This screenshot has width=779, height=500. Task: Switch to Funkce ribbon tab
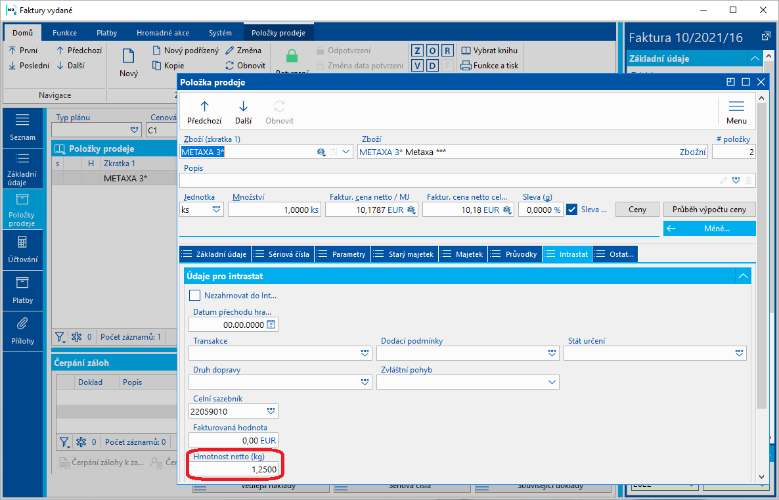click(64, 33)
